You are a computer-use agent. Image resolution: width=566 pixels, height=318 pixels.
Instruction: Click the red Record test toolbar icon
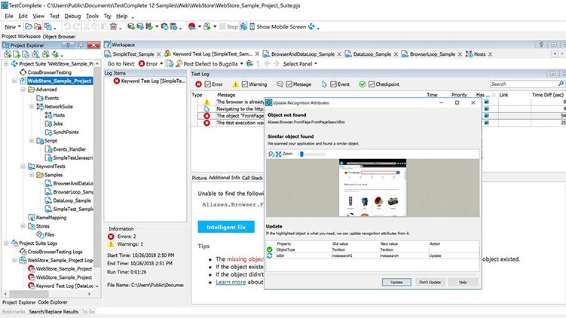191,26
